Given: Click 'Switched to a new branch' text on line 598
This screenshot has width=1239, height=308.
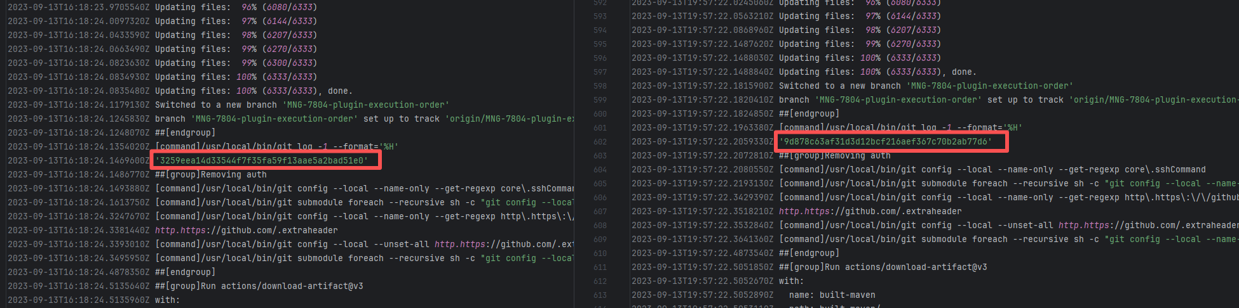Looking at the screenshot, I should point(840,86).
